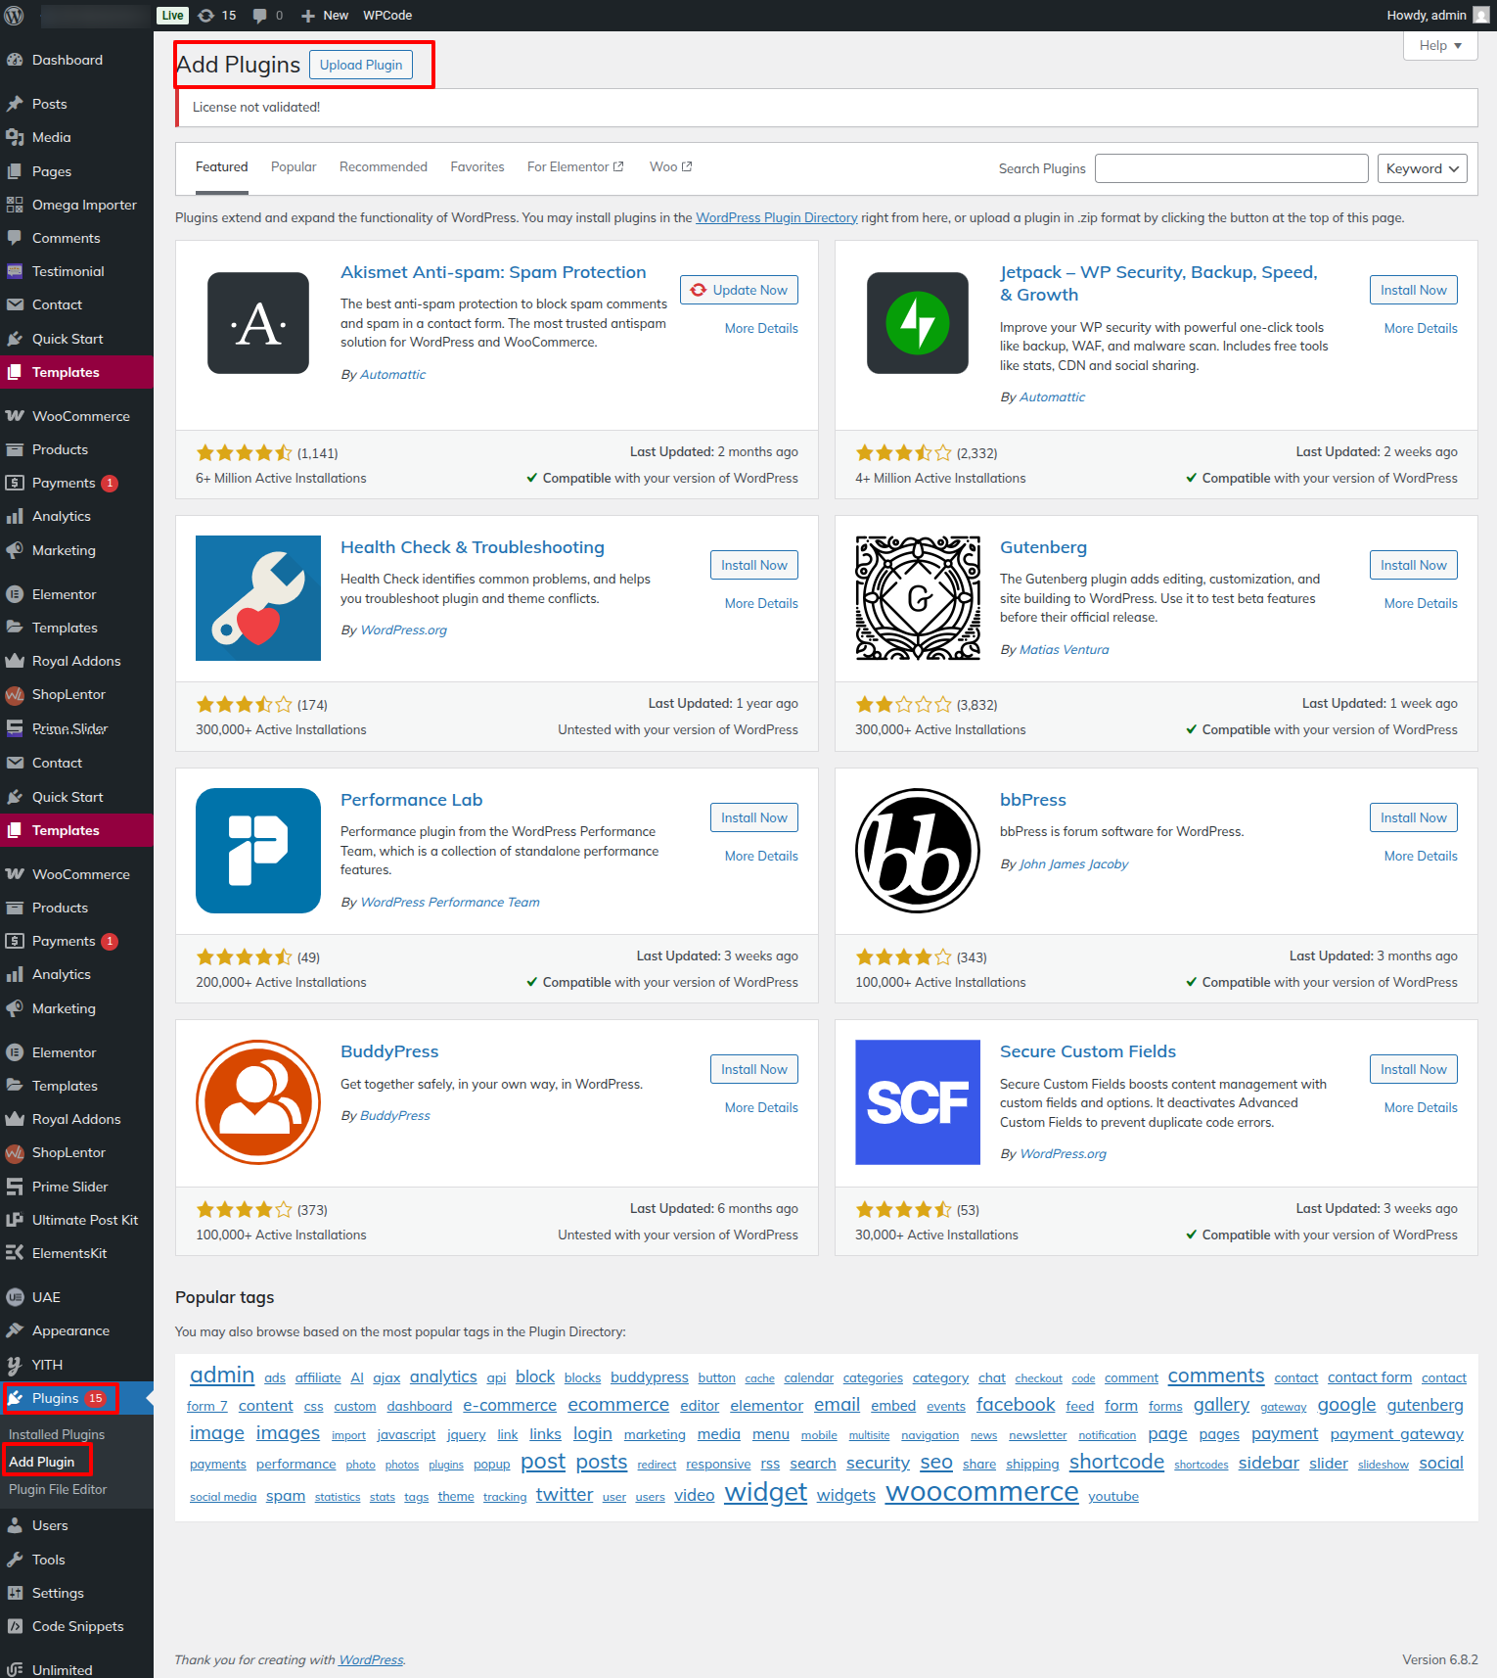Click the bbPress logo icon
This screenshot has width=1497, height=1678.
917,850
